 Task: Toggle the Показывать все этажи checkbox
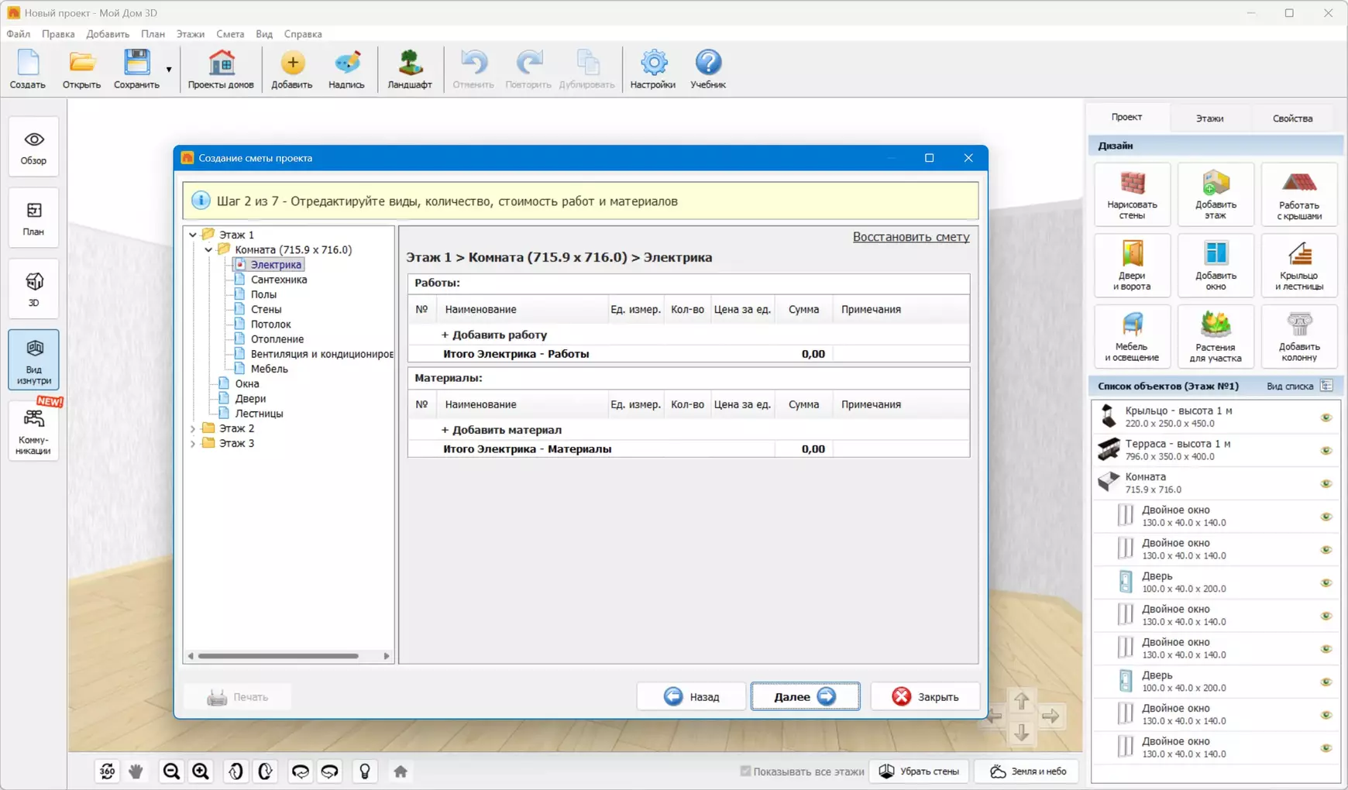pyautogui.click(x=745, y=771)
